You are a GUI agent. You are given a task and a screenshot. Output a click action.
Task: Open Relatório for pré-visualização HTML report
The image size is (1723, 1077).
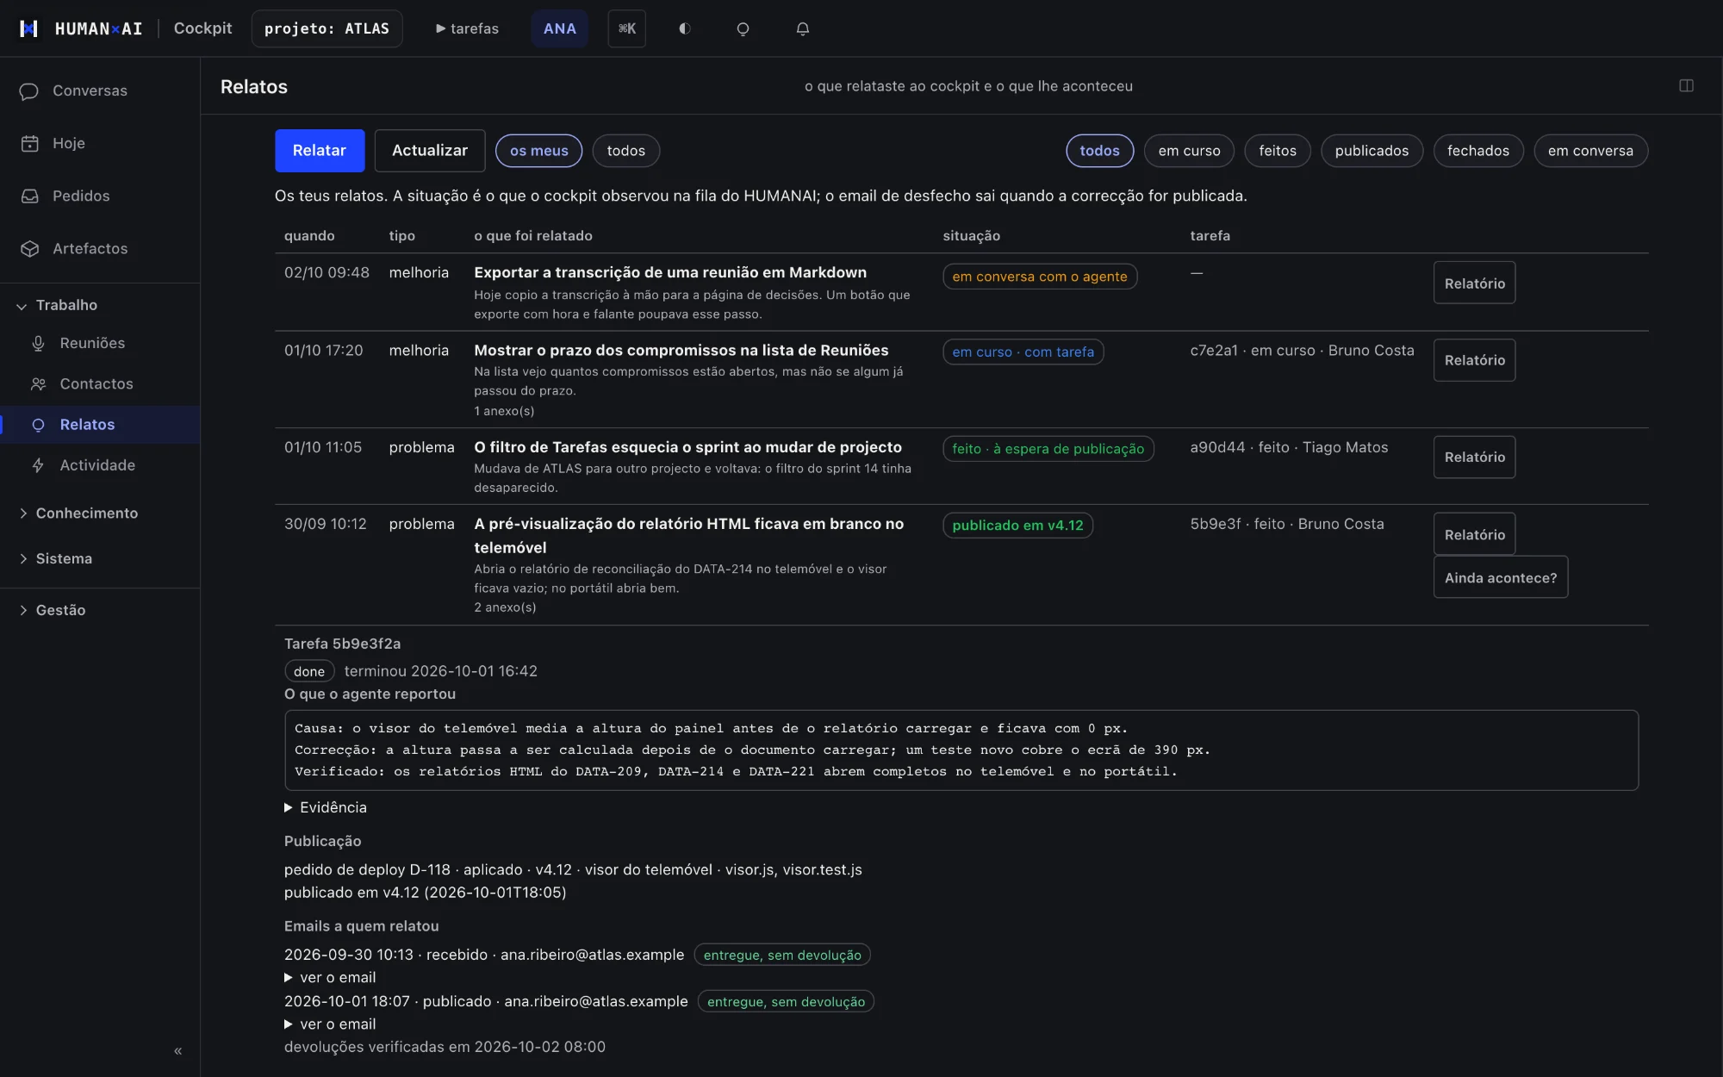click(1474, 534)
